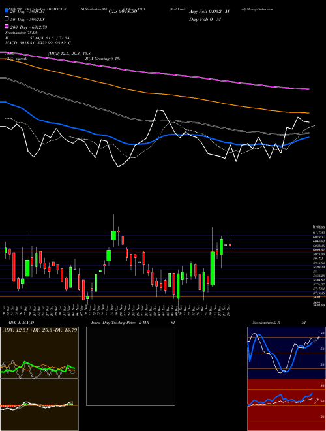Click the white 50 Day legend swatch

(7, 19)
